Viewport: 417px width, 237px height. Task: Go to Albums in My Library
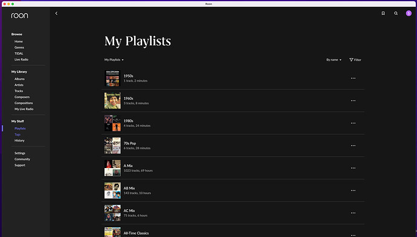point(19,79)
